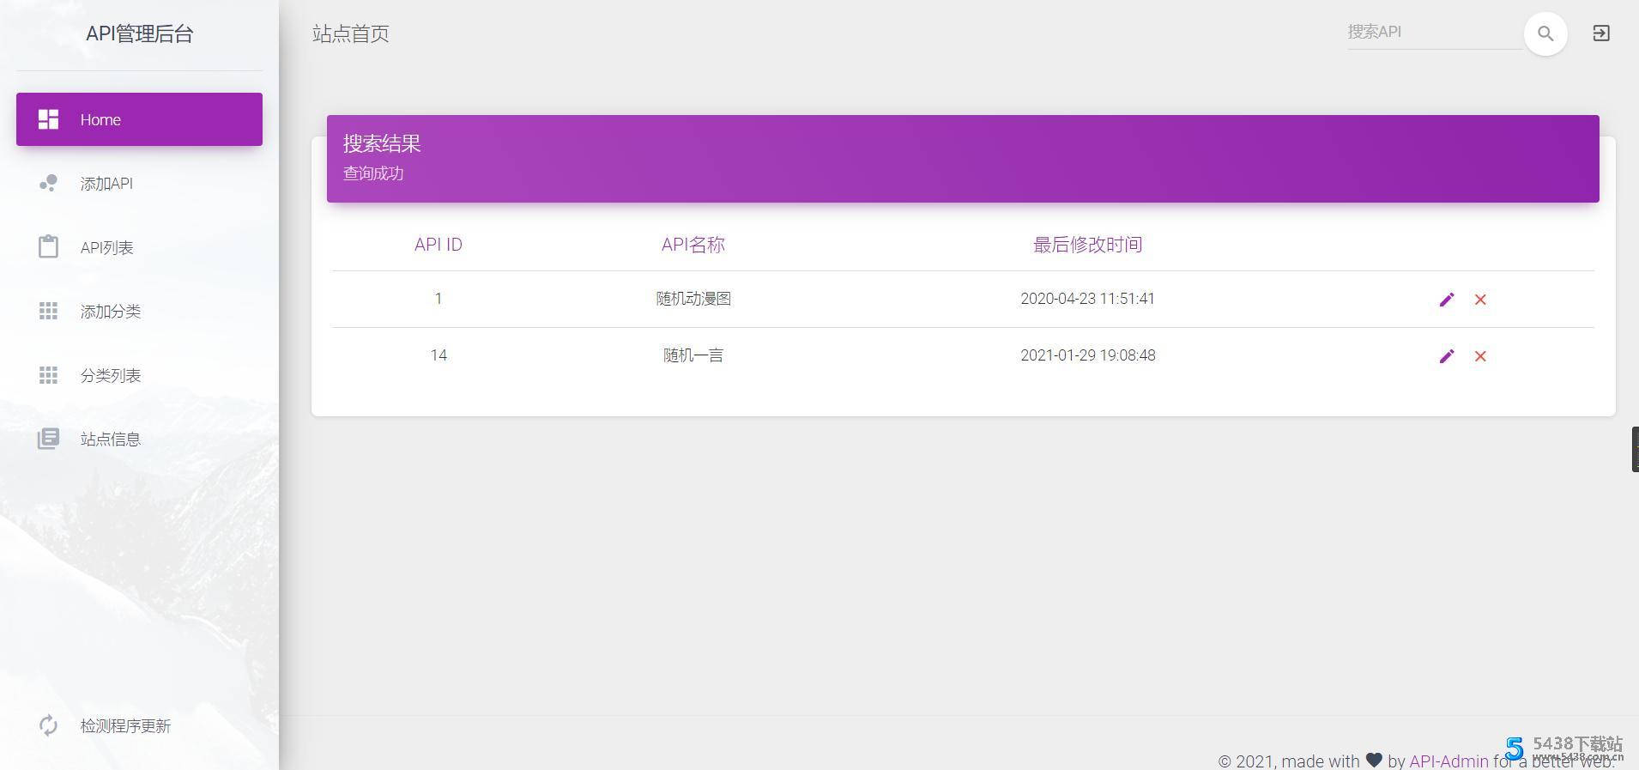Click the API管理后台 title link
The width and height of the screenshot is (1639, 770).
139,33
